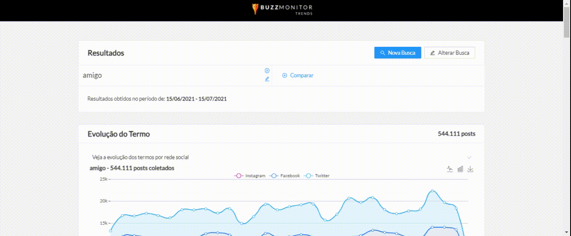This screenshot has width=571, height=236.
Task: Open the Alterar Busca editor
Action: pos(449,53)
